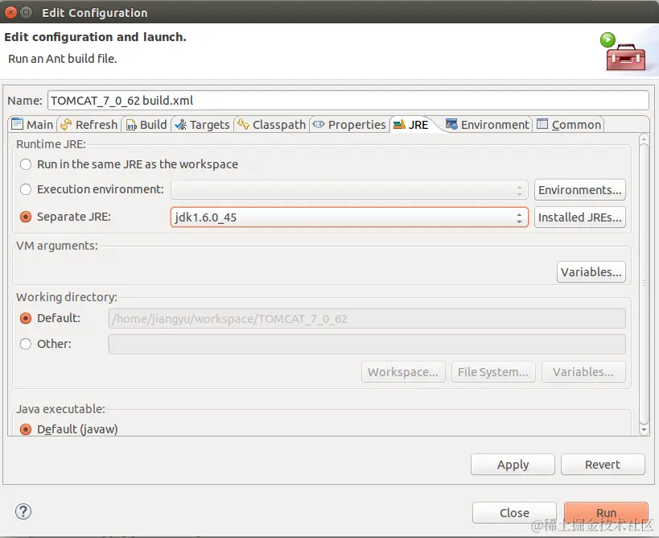Choose Other working directory radio button
This screenshot has height=538, width=659.
click(26, 344)
